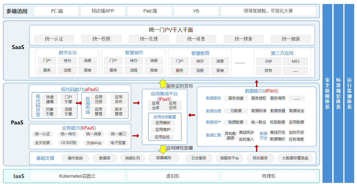357x184 pixels.
Task: Select the "门户引擎" box
Action: tap(68, 99)
